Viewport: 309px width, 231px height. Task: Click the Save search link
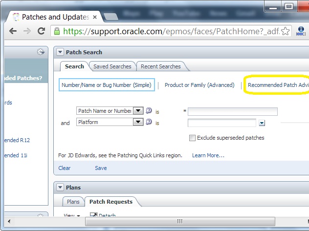(101, 168)
